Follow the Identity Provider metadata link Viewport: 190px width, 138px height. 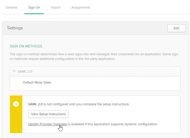(x=47, y=124)
